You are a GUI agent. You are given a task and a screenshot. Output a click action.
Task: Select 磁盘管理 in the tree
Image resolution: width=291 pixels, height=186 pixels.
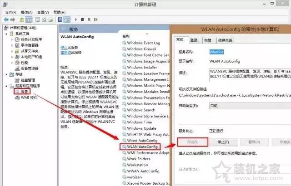(28, 80)
